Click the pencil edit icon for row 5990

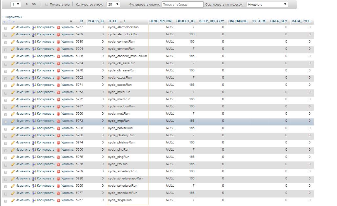13,178
